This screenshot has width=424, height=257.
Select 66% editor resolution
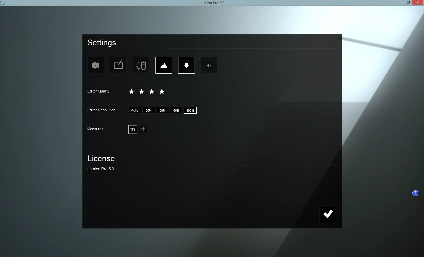tap(176, 110)
